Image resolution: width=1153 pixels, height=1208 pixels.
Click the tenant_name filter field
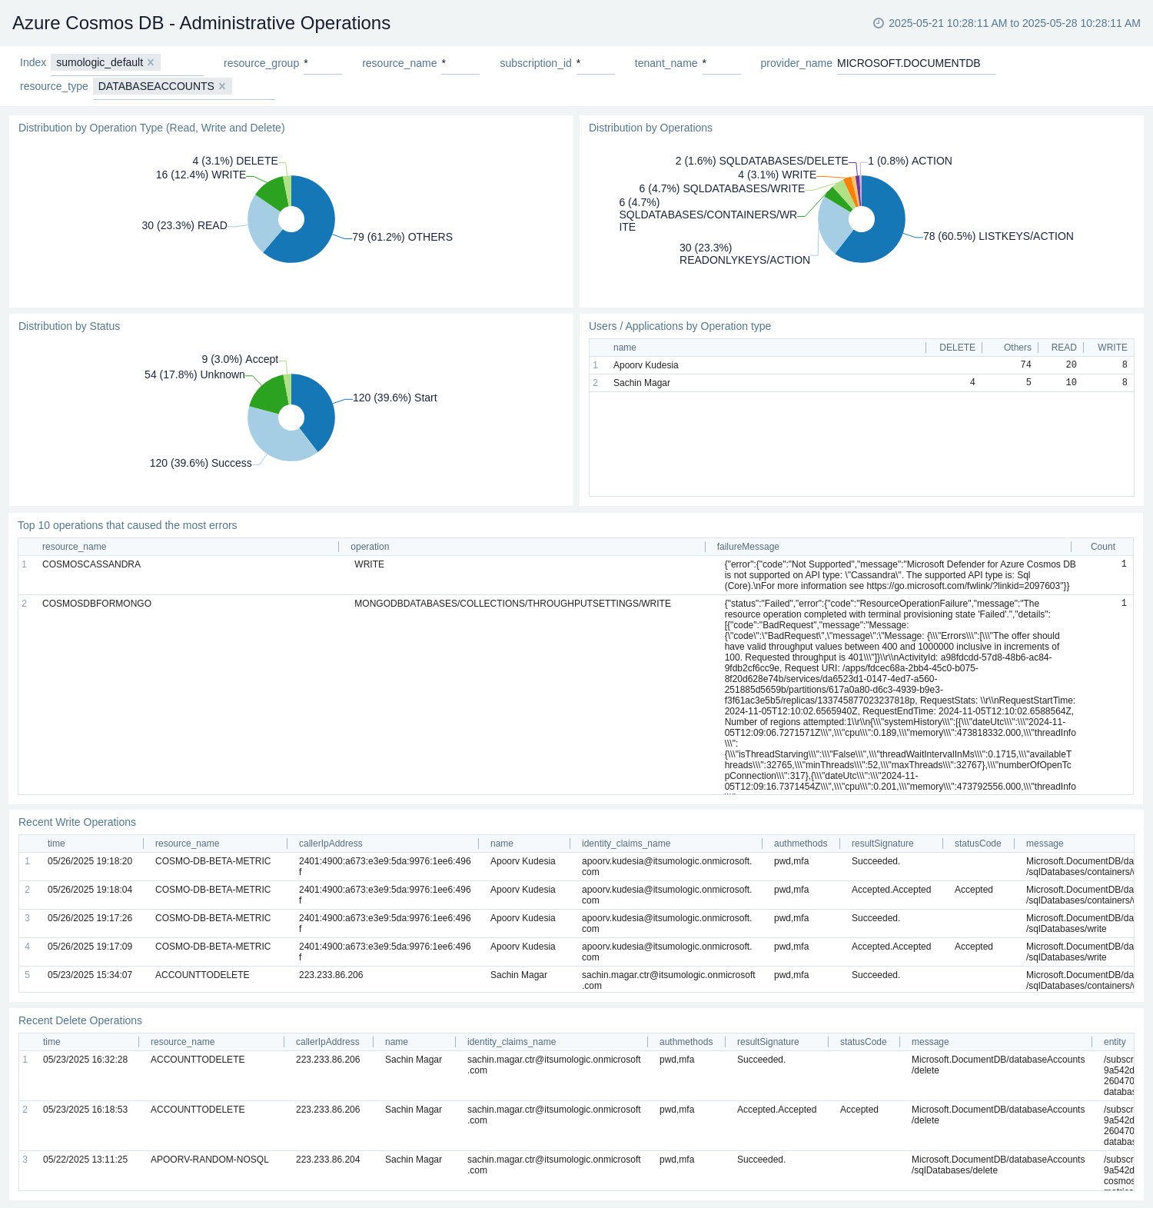point(722,63)
